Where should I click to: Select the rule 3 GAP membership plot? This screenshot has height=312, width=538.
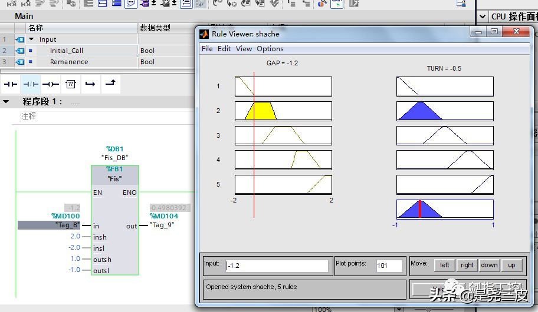(283, 135)
